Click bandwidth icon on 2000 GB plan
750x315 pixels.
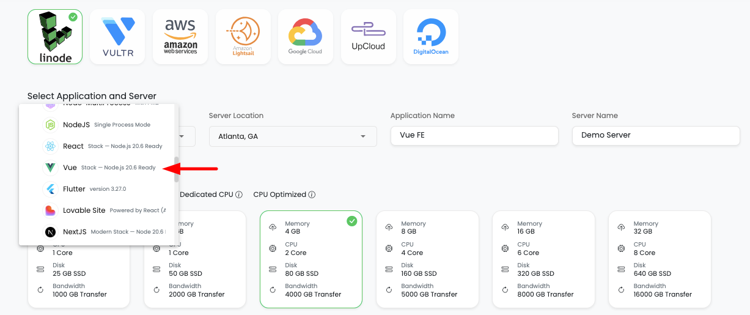tap(156, 290)
